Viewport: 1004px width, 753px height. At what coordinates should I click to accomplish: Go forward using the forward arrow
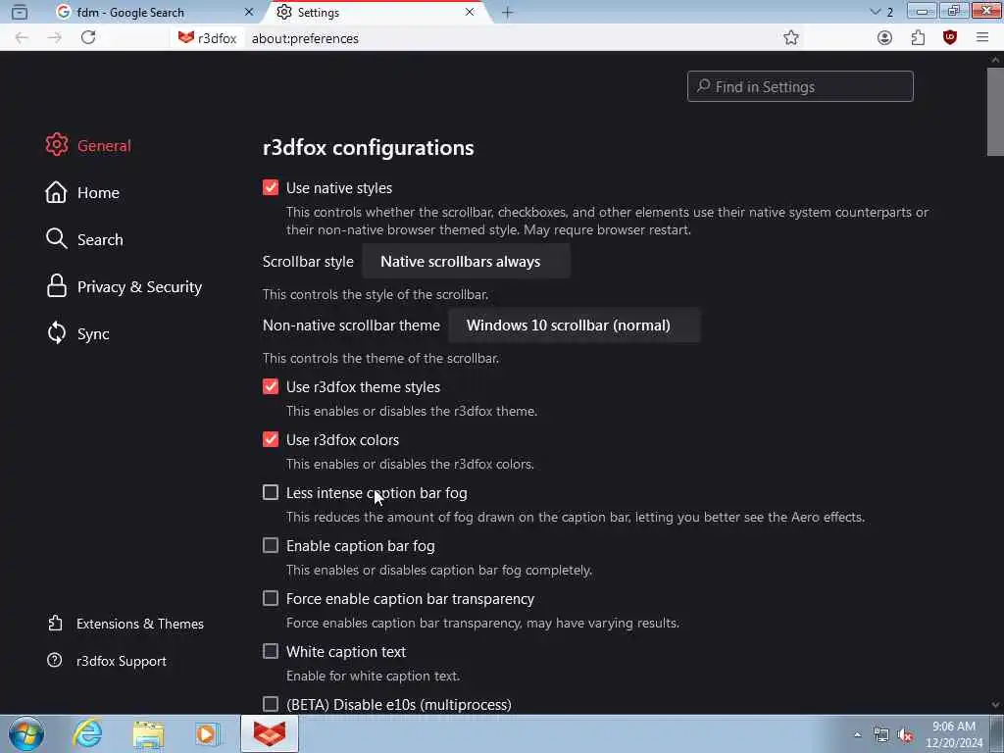[55, 38]
